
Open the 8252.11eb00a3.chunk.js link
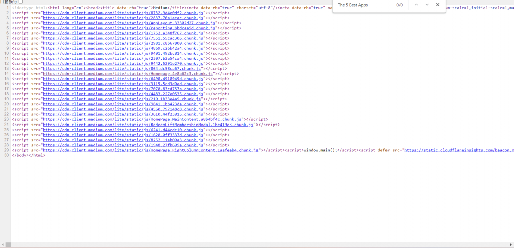coord(123,140)
